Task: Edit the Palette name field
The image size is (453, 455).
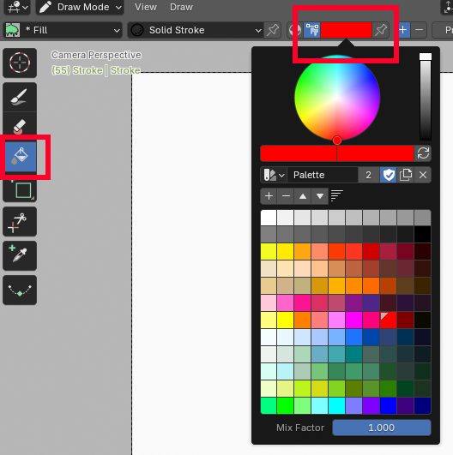Action: 323,175
